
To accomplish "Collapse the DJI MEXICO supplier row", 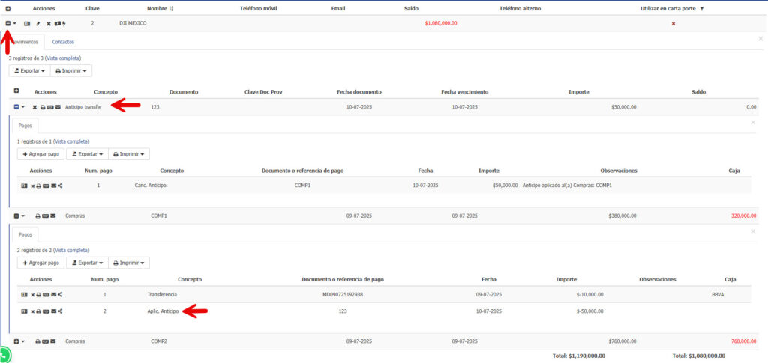I will click(7, 23).
